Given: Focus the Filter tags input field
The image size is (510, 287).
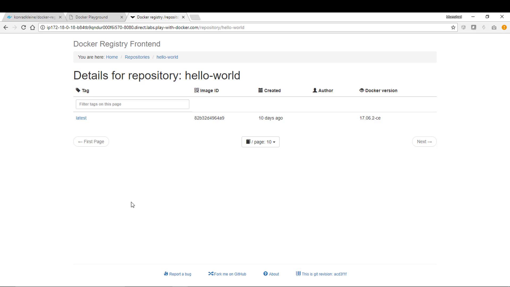Looking at the screenshot, I should (132, 104).
